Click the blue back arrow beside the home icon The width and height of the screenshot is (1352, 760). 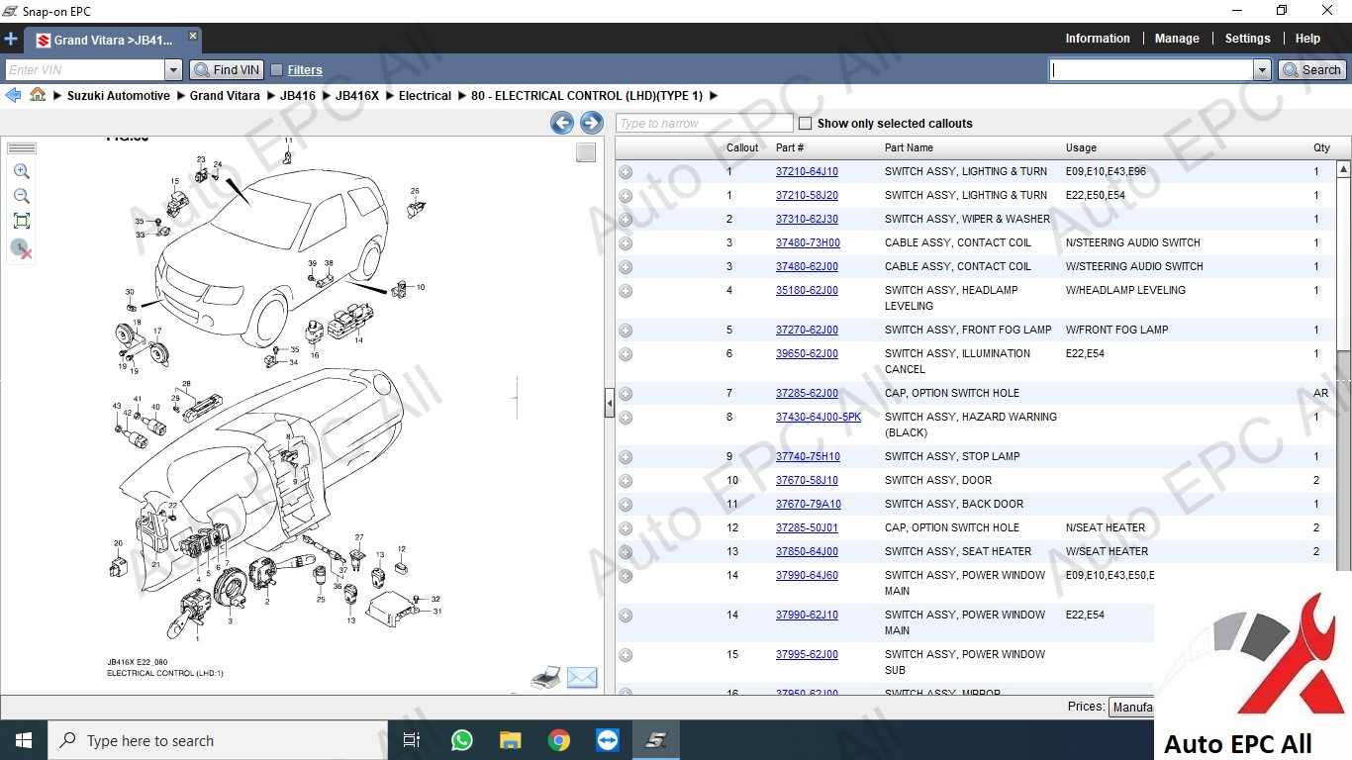[x=13, y=95]
